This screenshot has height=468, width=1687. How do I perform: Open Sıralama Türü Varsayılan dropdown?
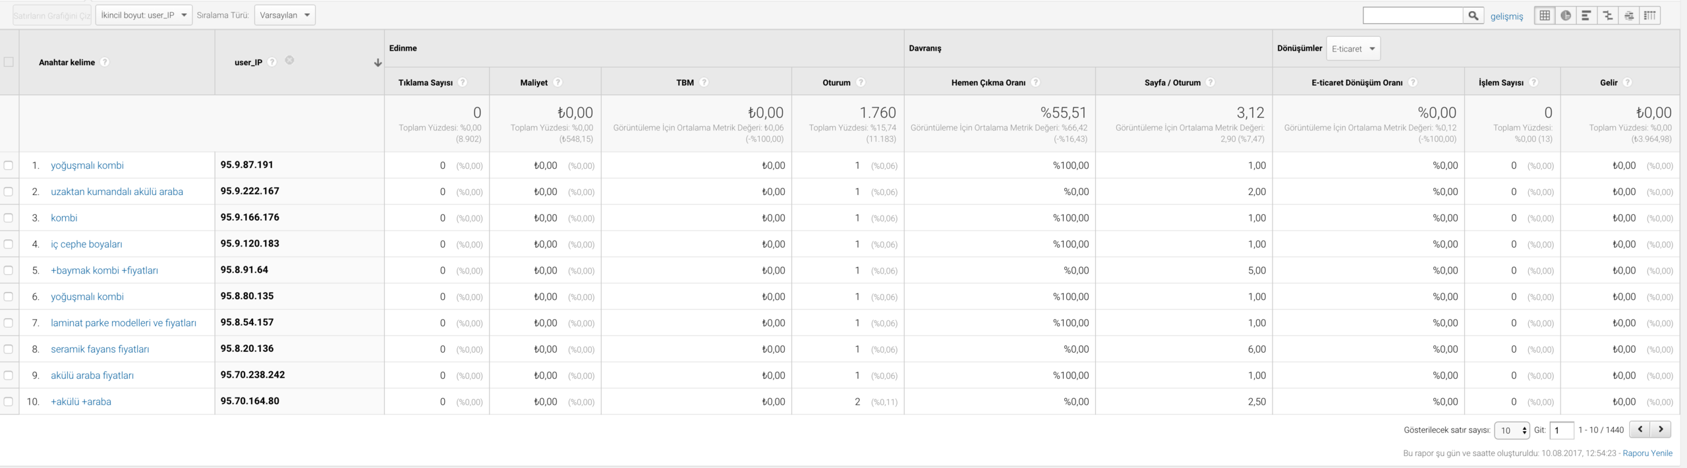point(285,15)
